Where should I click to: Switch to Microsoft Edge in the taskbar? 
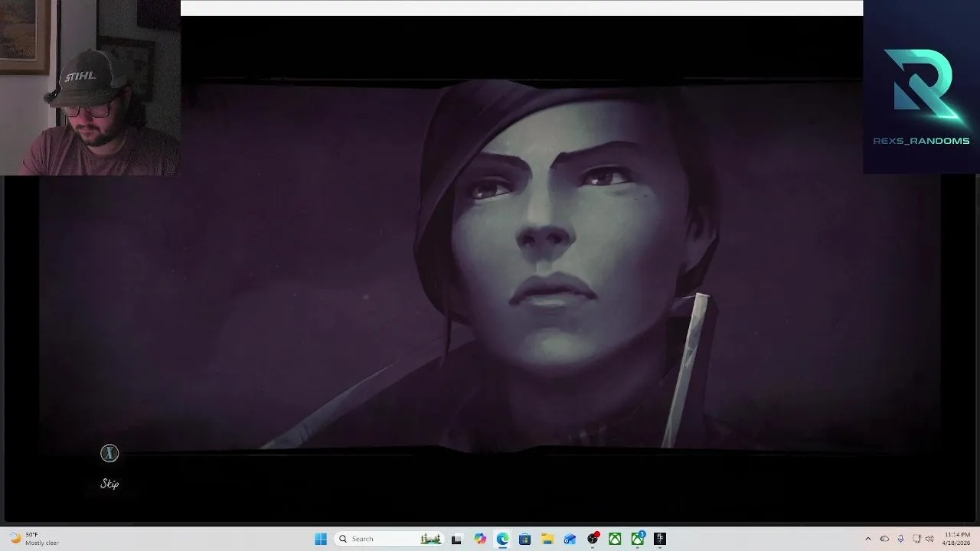point(502,539)
